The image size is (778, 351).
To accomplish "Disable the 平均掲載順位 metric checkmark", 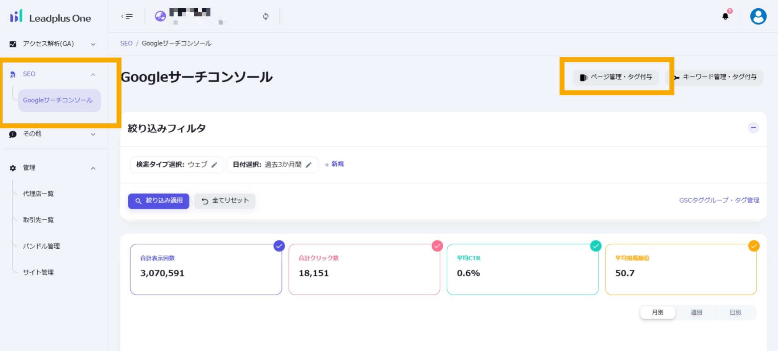I will (x=753, y=246).
